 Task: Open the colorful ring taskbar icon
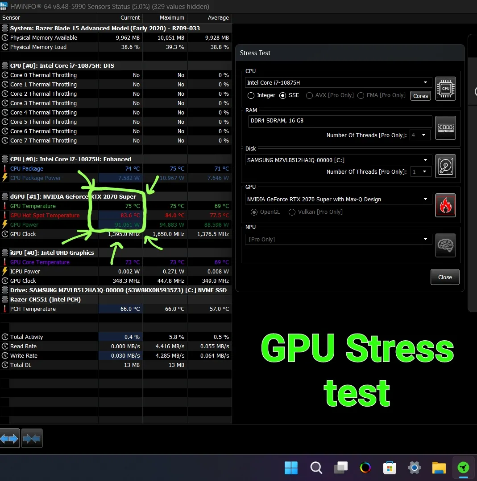pyautogui.click(x=365, y=468)
